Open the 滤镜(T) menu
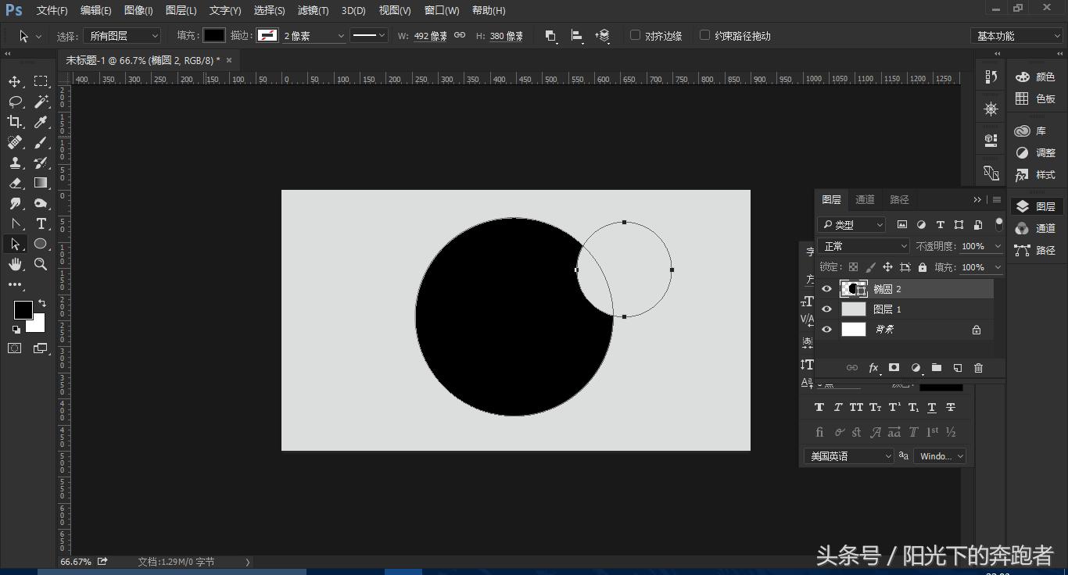This screenshot has height=575, width=1068. click(x=313, y=10)
